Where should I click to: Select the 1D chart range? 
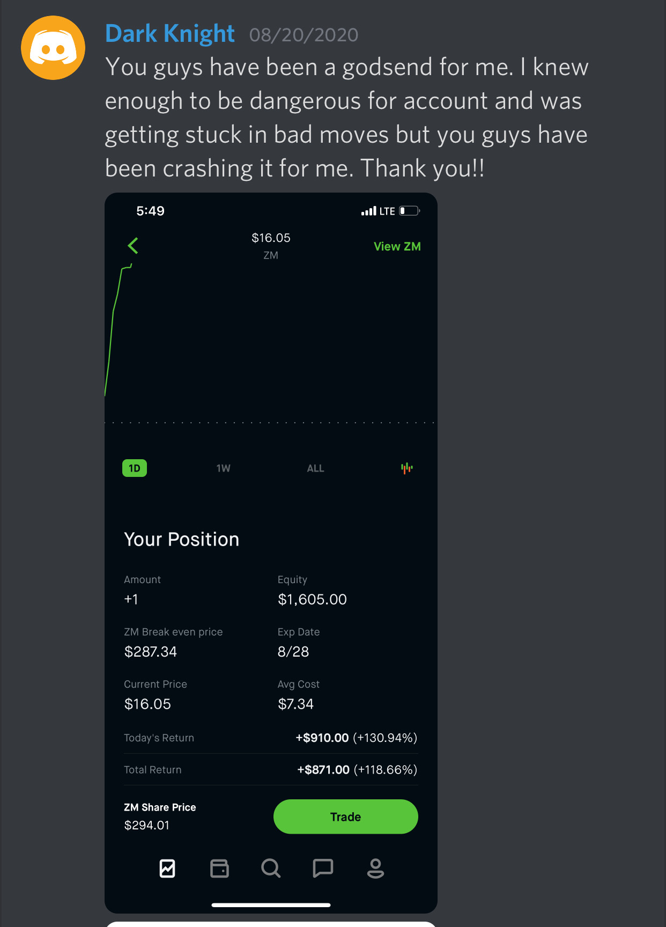[x=135, y=468]
